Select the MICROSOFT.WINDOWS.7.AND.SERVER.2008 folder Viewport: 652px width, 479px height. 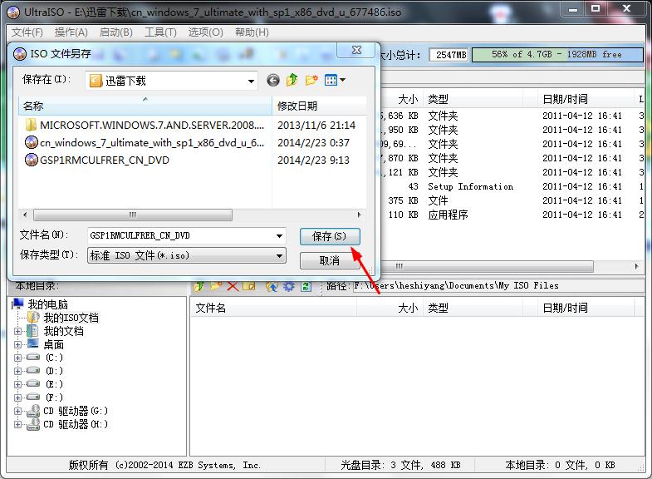point(145,126)
